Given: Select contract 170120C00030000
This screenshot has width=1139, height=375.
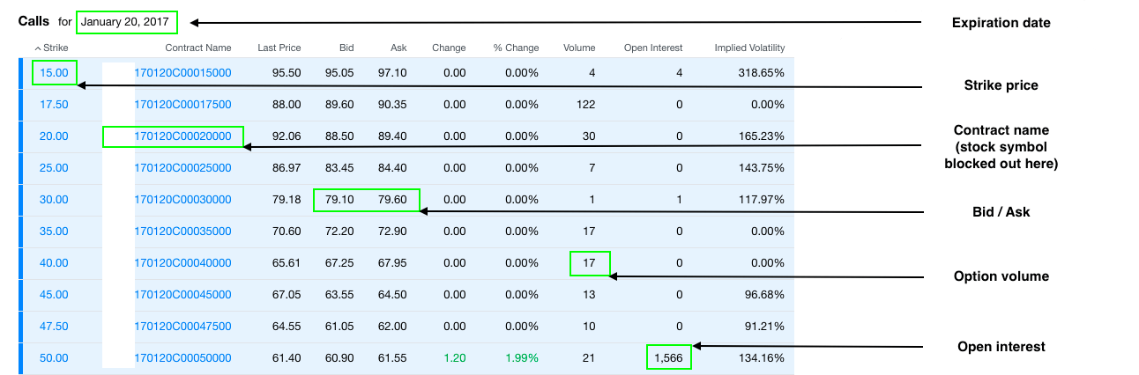Looking at the screenshot, I should 182,200.
